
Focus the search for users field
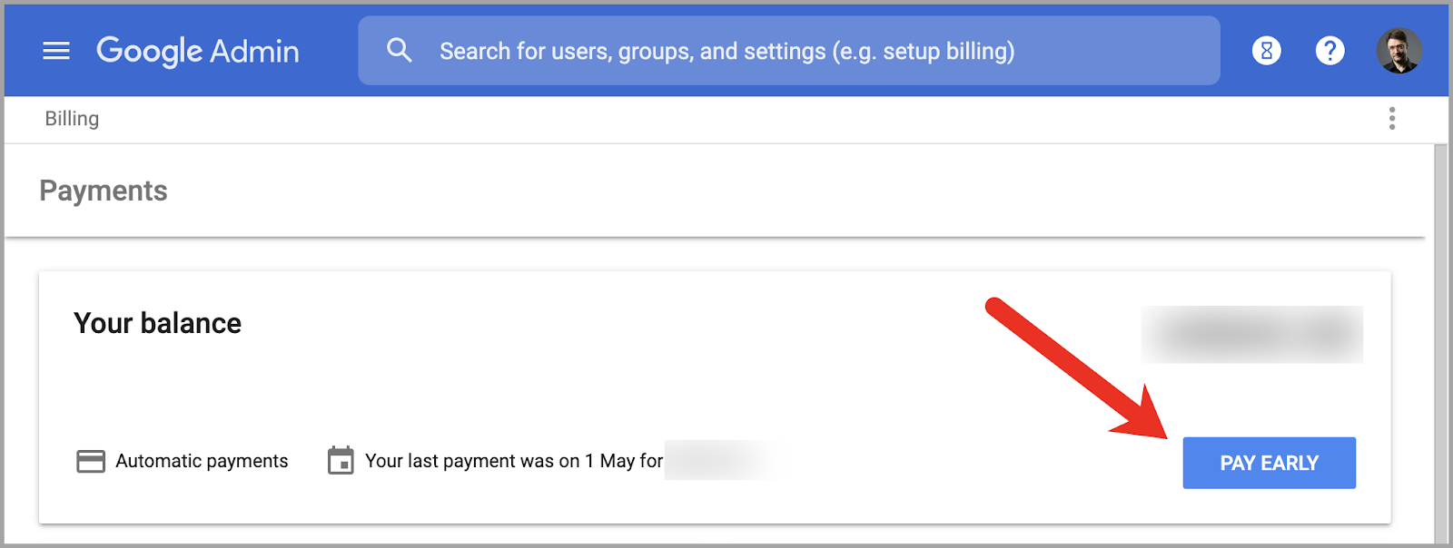(788, 51)
